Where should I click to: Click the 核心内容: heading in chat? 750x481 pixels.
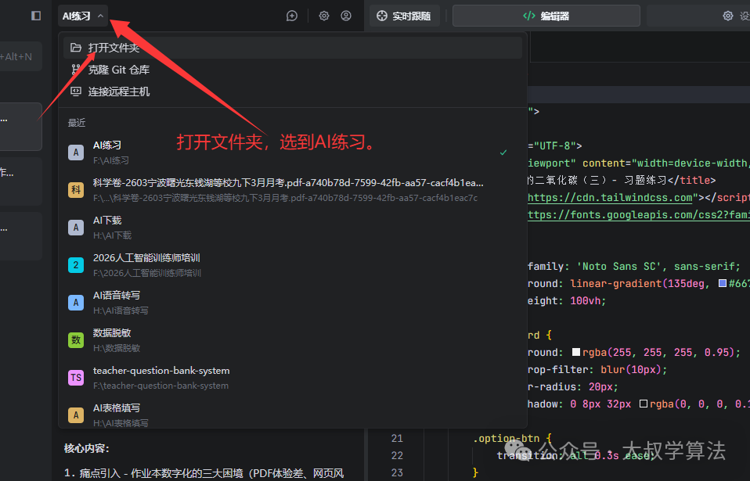[87, 448]
